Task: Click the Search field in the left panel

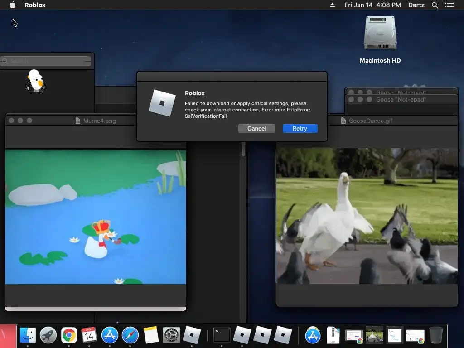Action: [x=46, y=61]
